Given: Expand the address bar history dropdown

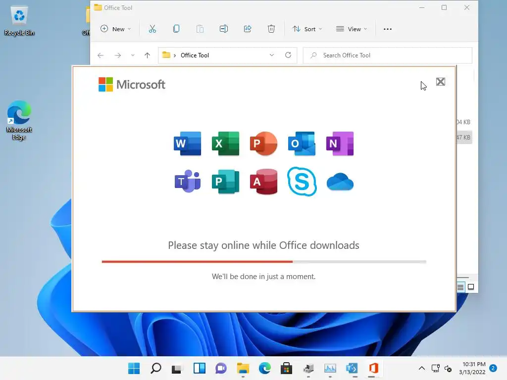Looking at the screenshot, I should pyautogui.click(x=272, y=55).
